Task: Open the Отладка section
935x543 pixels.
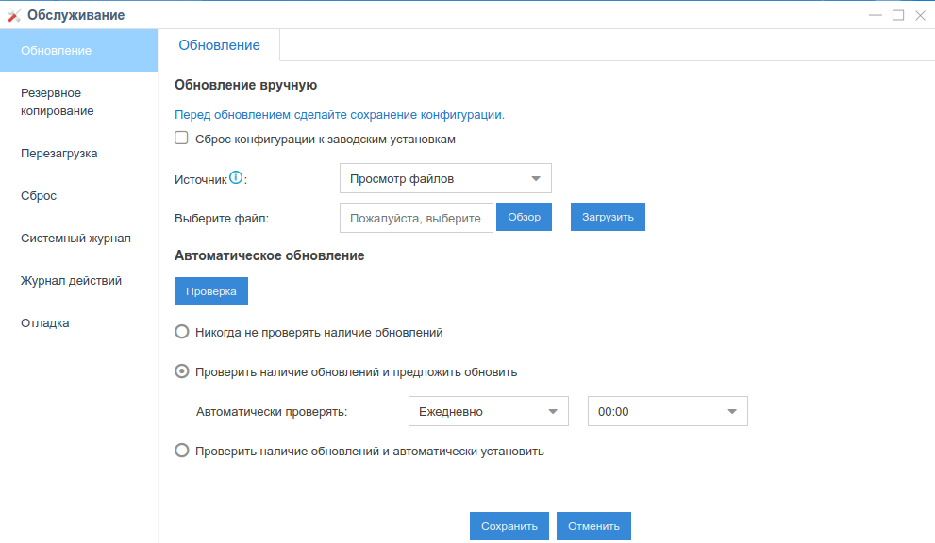Action: (78, 322)
